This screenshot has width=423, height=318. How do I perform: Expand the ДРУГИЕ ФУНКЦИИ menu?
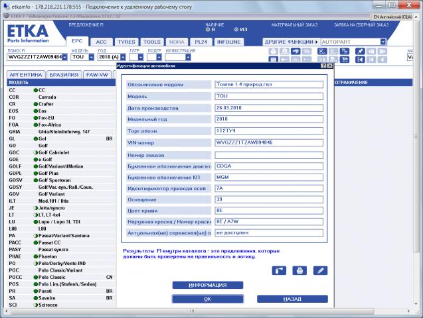(x=292, y=42)
